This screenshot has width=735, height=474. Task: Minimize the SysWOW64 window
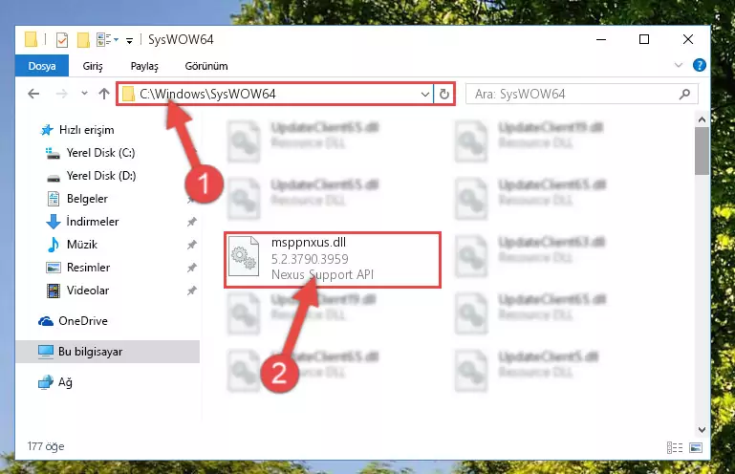click(x=601, y=40)
